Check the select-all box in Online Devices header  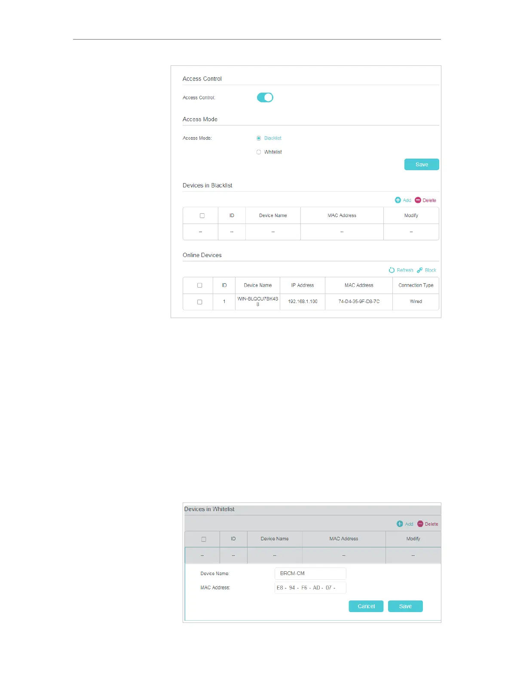[x=199, y=285]
